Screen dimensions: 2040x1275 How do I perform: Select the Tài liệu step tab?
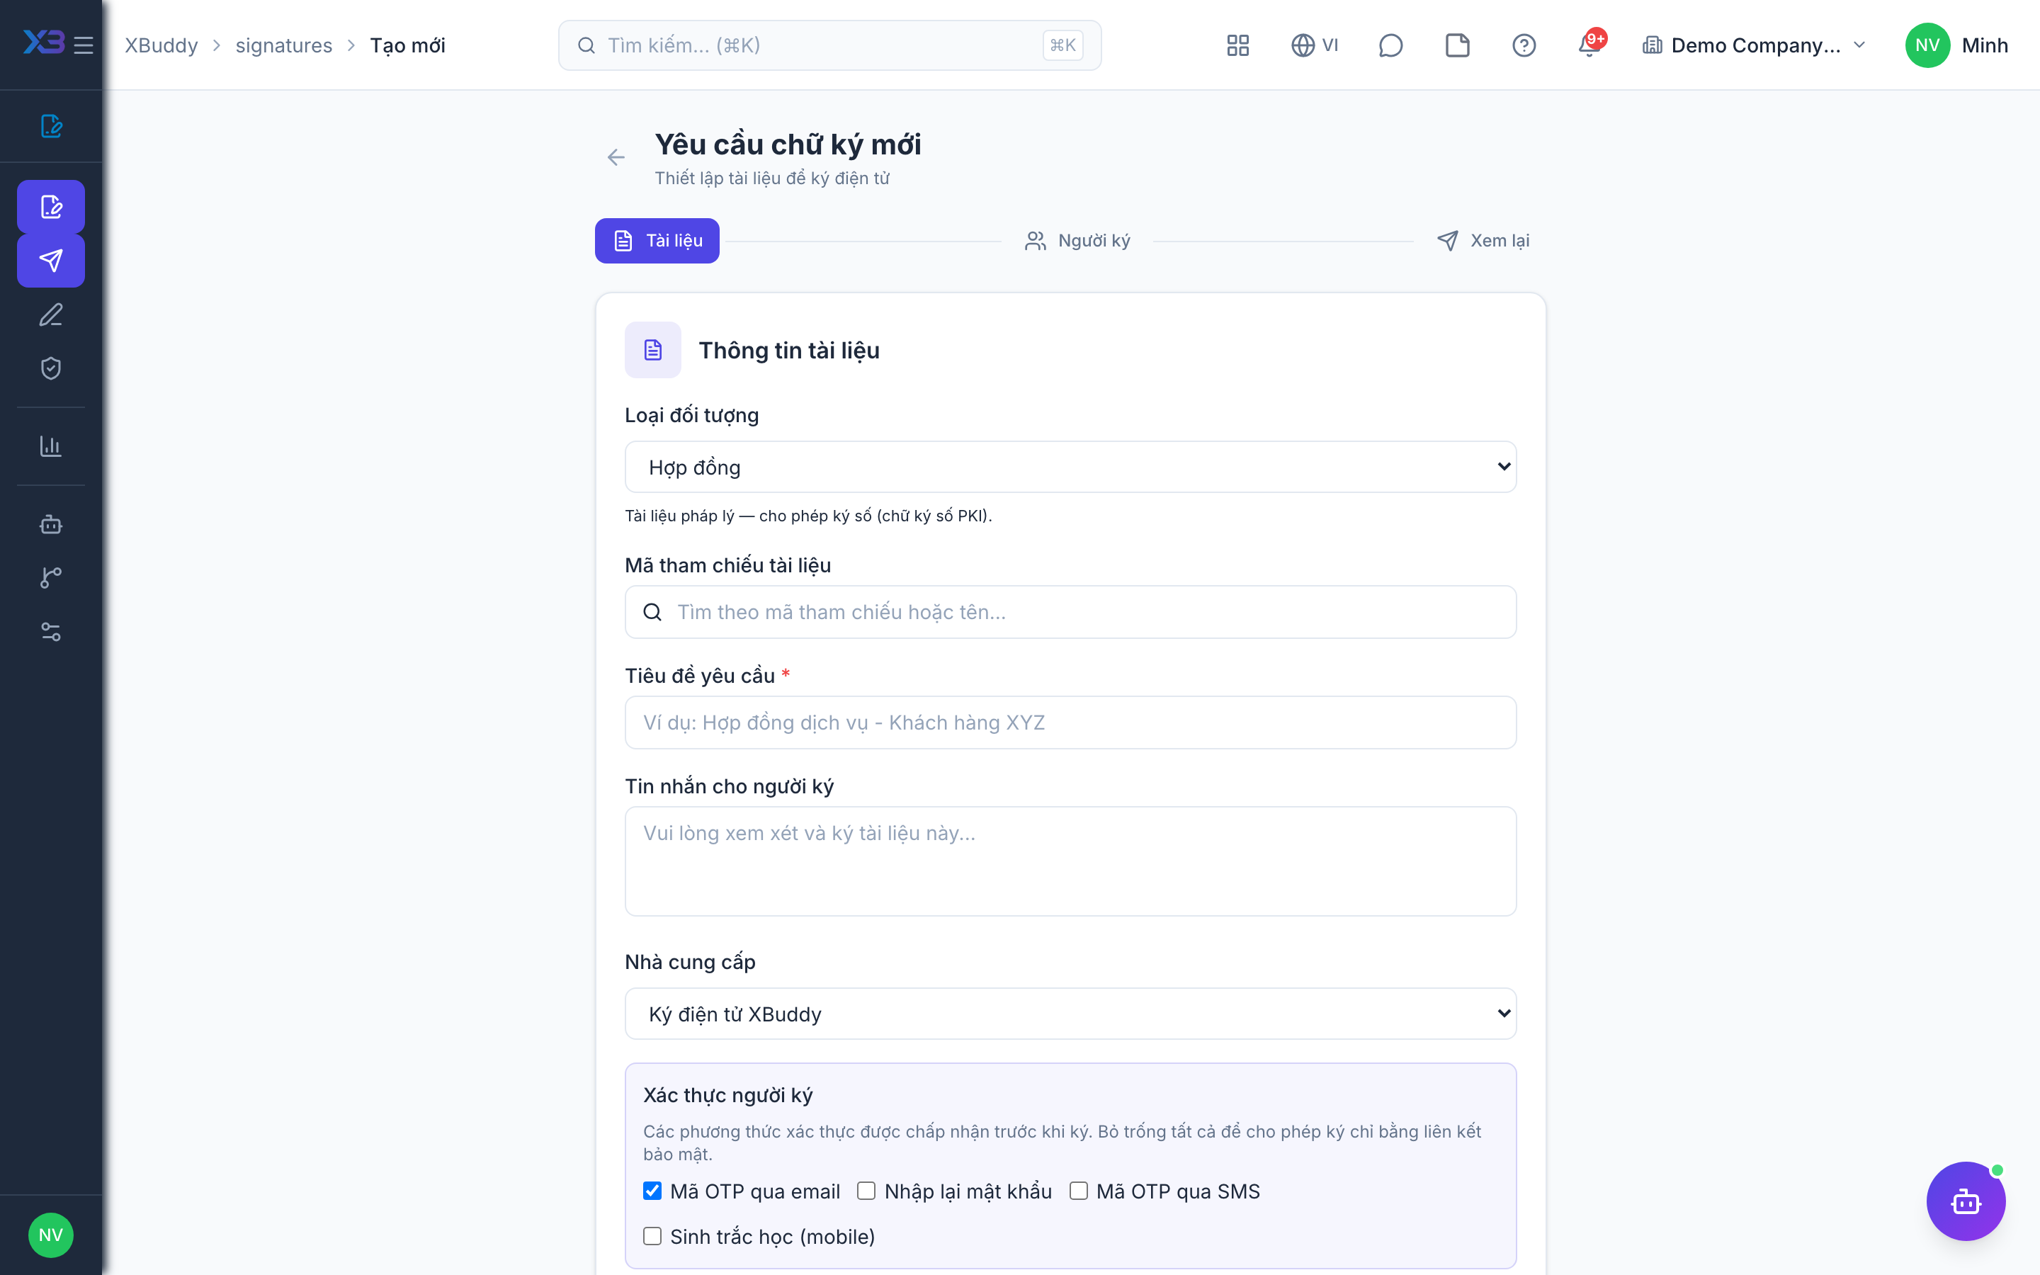[x=657, y=241]
